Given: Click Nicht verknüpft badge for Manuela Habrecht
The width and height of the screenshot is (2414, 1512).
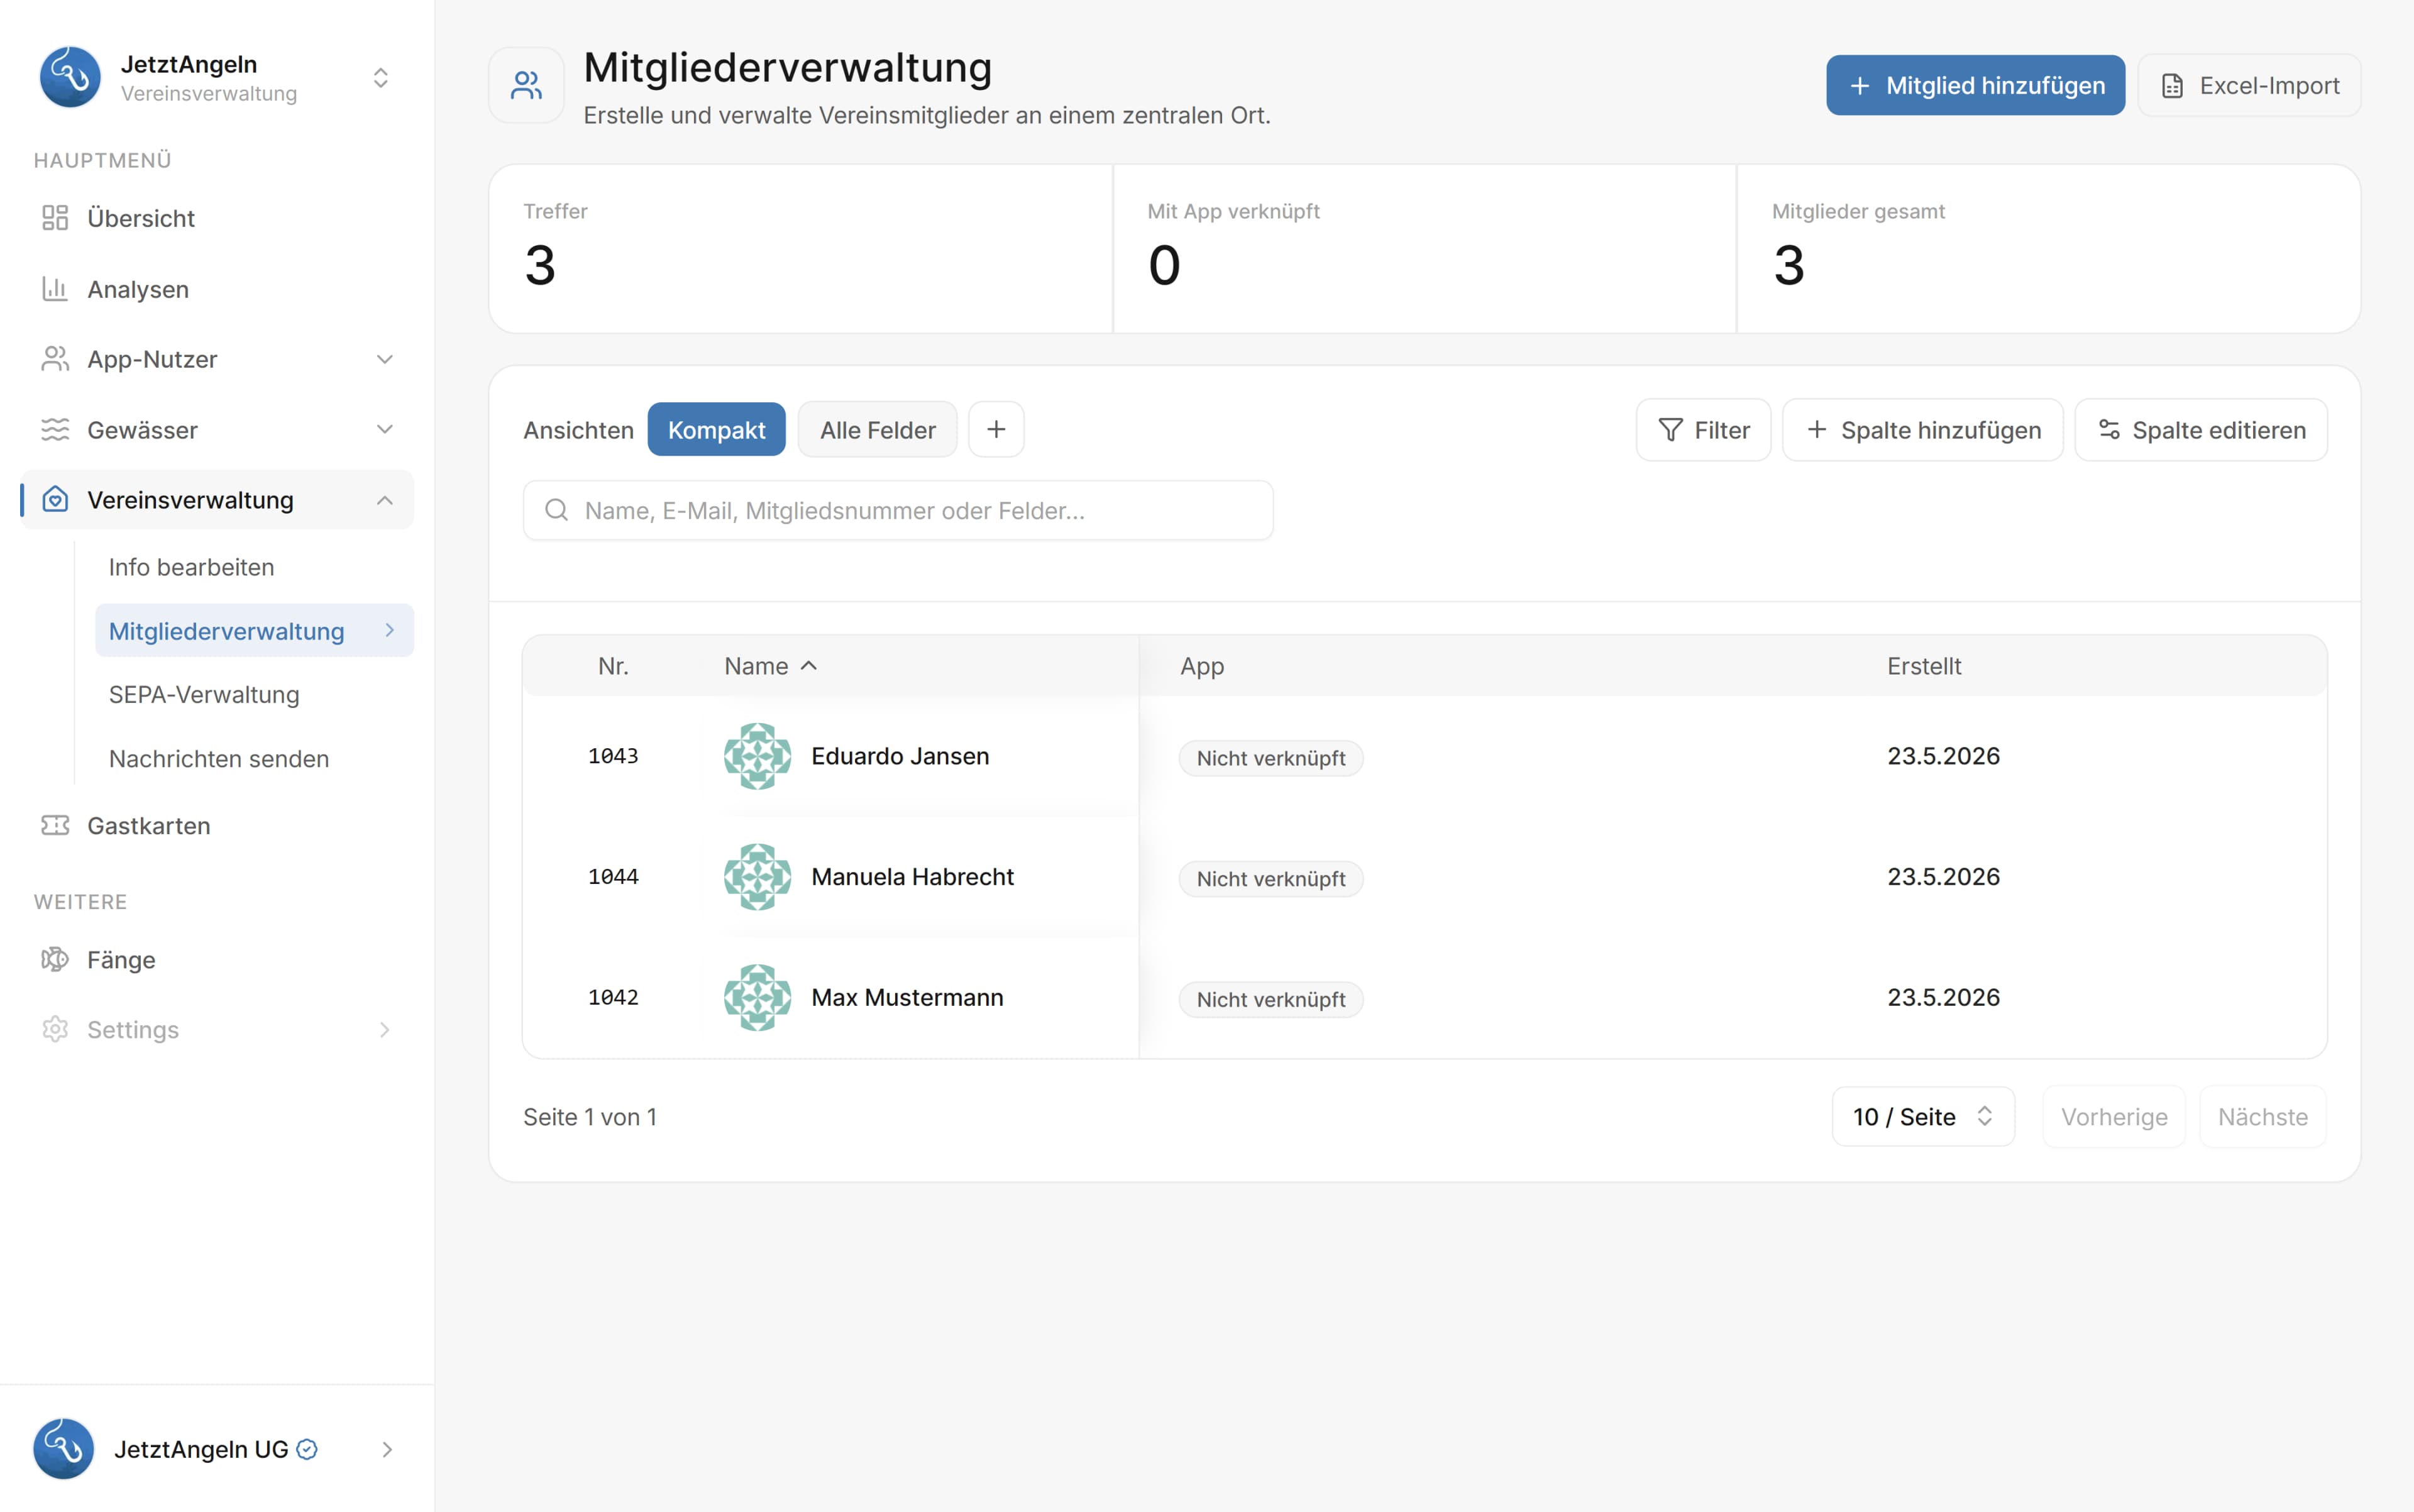Looking at the screenshot, I should pyautogui.click(x=1271, y=879).
